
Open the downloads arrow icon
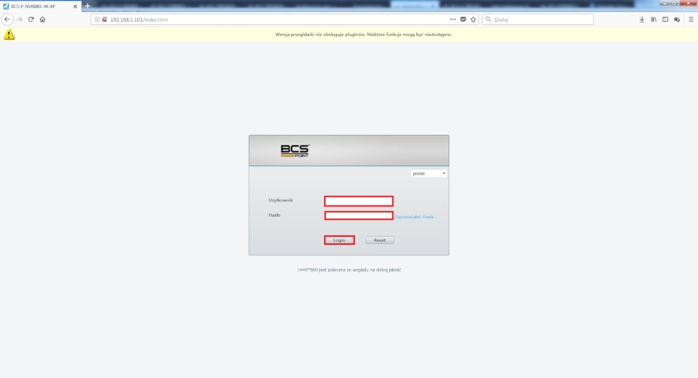point(642,19)
